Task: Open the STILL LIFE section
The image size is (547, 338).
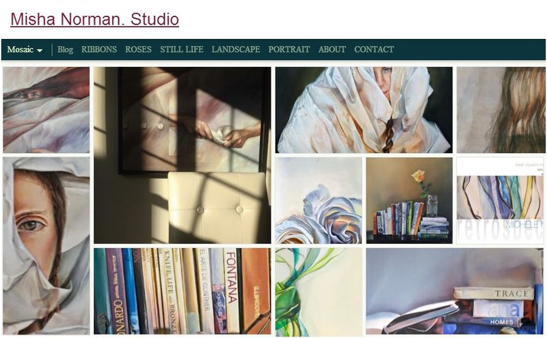Action: pyautogui.click(x=182, y=49)
